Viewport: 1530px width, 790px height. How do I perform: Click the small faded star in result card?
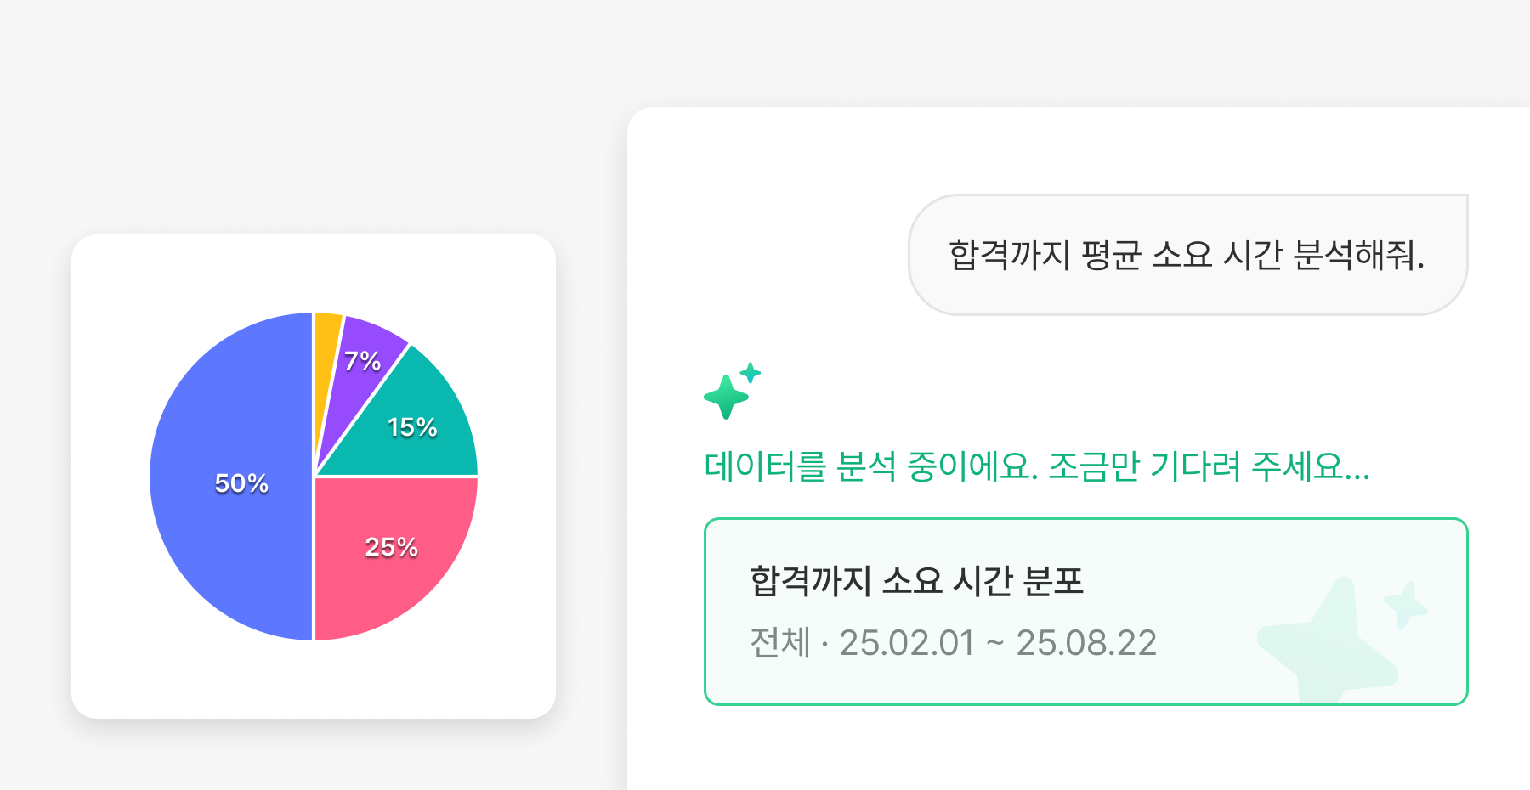pos(1406,604)
